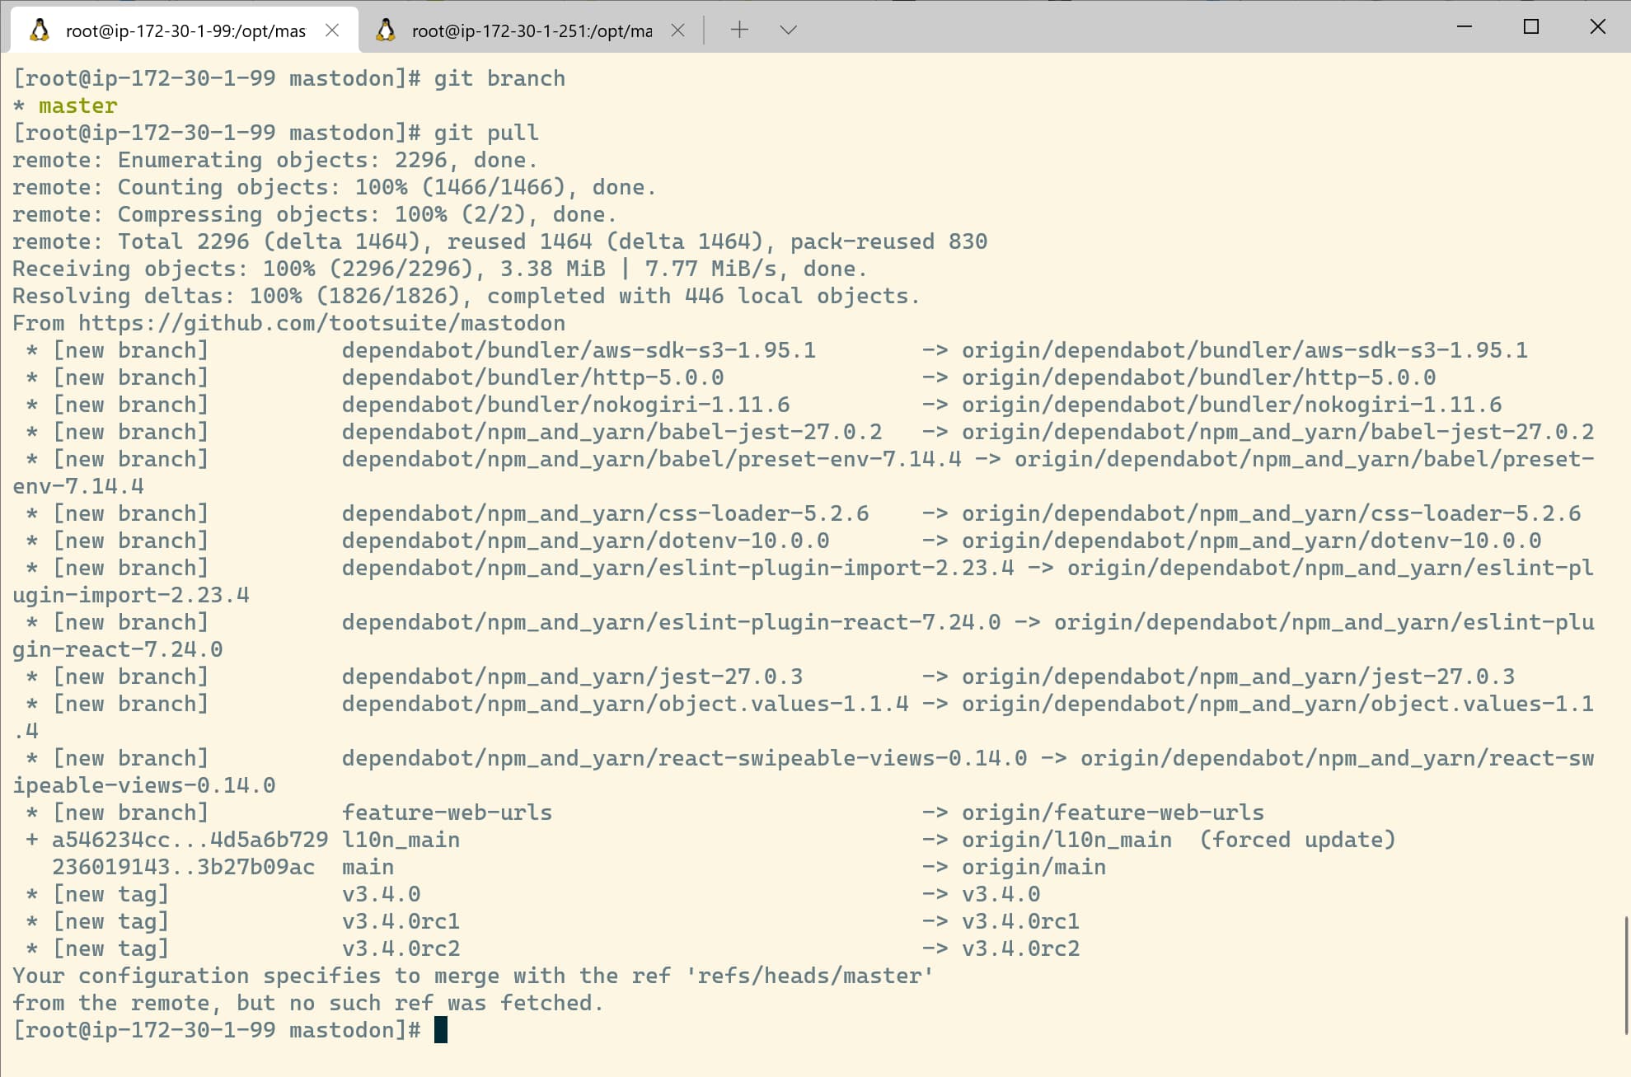Click '236019143..3b27b09ac' commit range
Image resolution: width=1631 pixels, height=1077 pixels.
point(183,867)
